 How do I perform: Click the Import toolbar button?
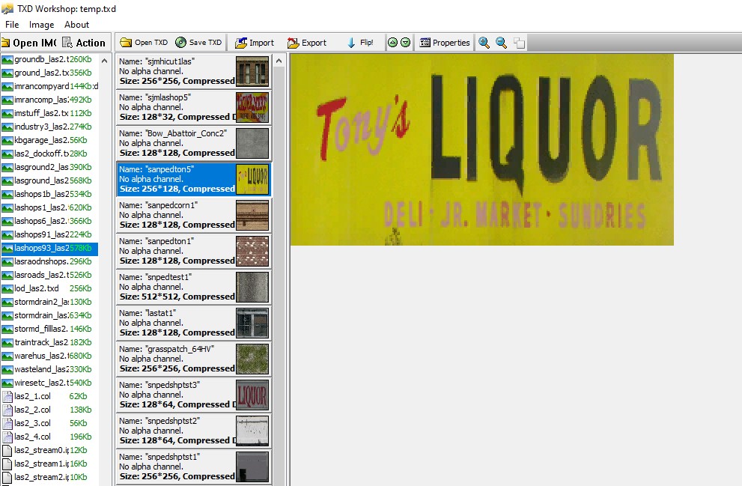point(255,43)
